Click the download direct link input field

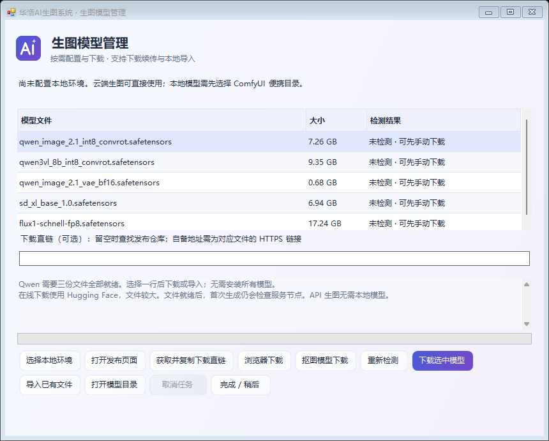pos(274,258)
